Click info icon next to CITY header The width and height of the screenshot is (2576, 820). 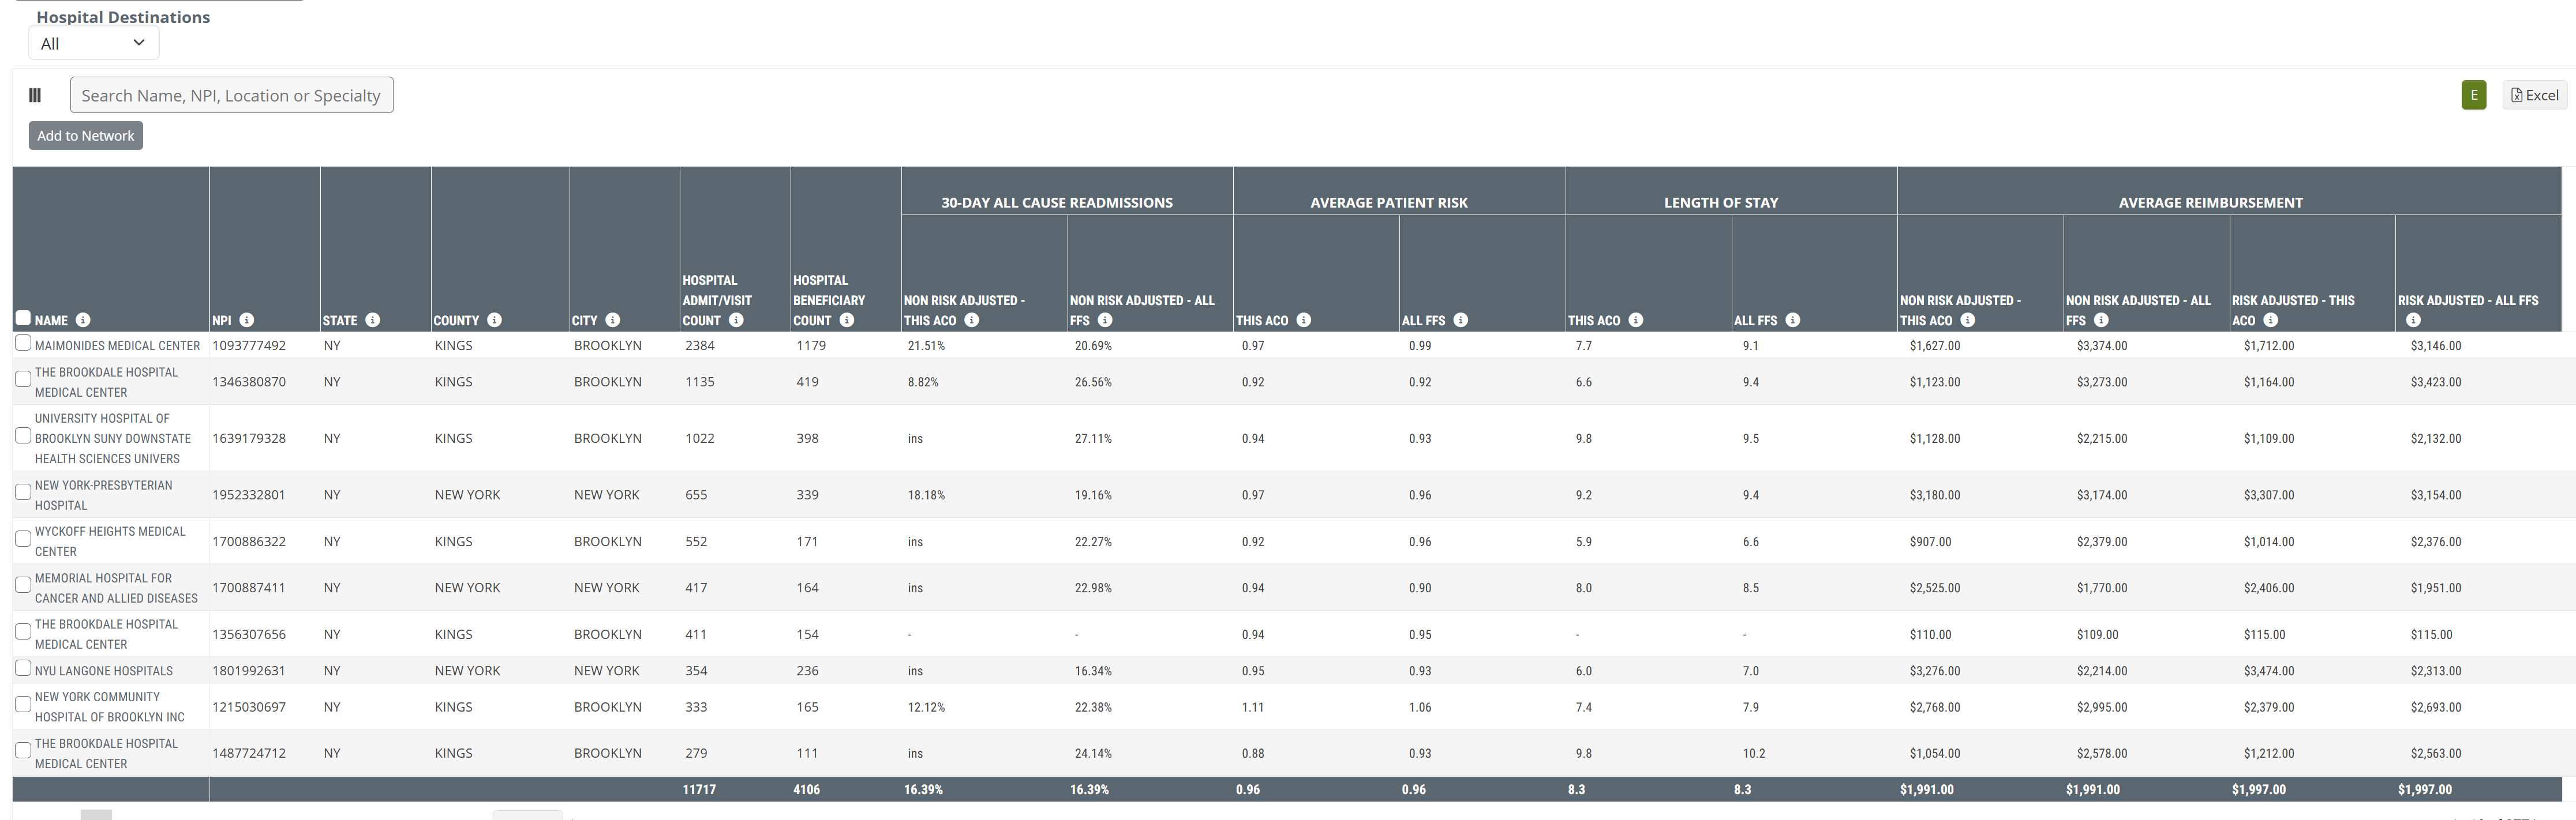[x=613, y=319]
